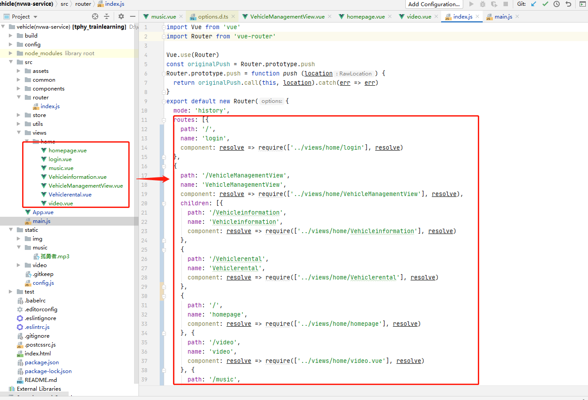This screenshot has width=588, height=400.
Task: Expand the node_modules folder
Action: point(11,53)
